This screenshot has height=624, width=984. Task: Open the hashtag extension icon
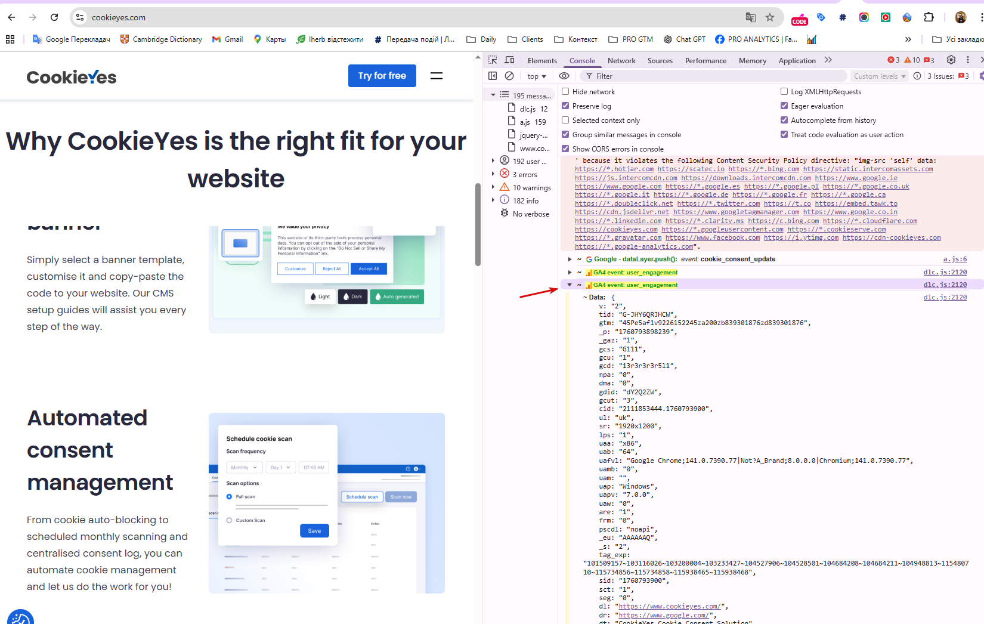pyautogui.click(x=842, y=17)
